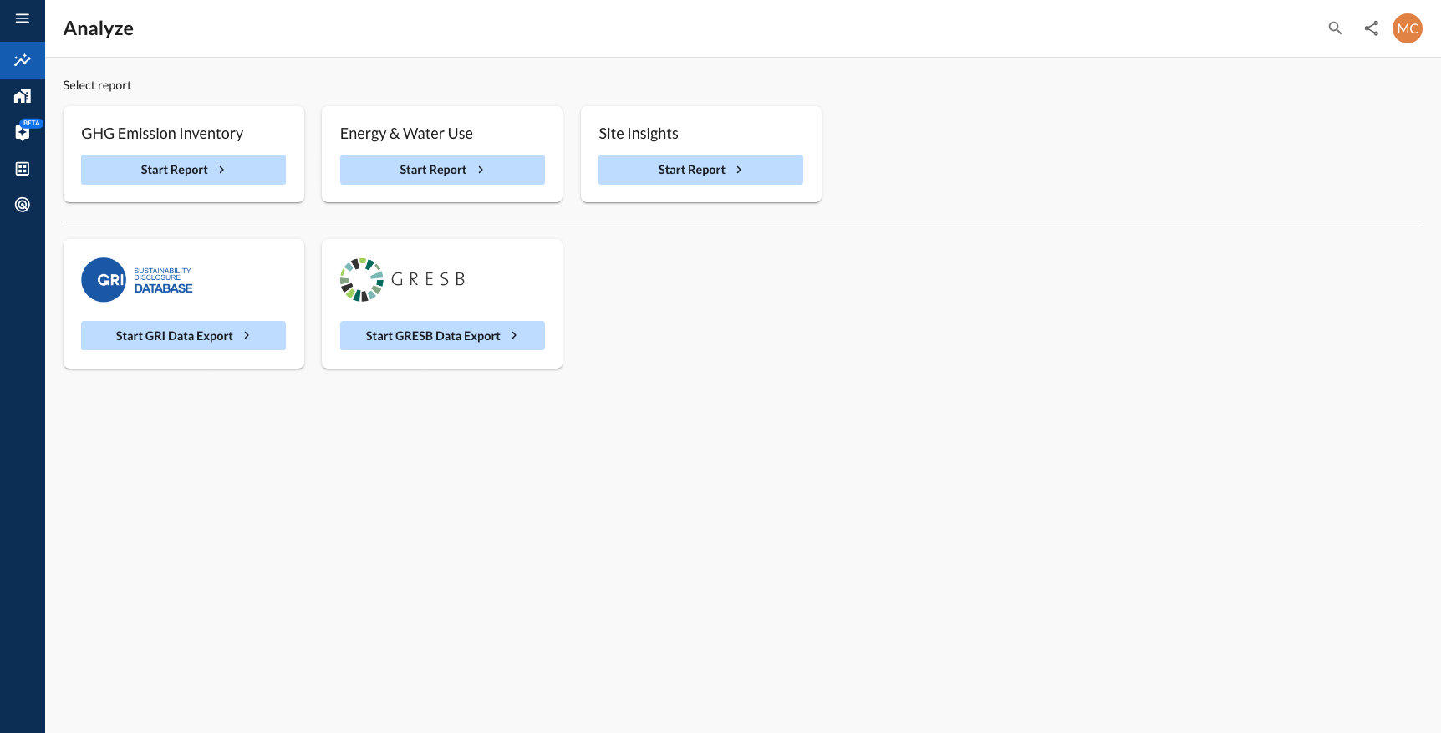Screen dimensions: 1441x733
Task: Start the GHG Emission Inventory report
Action: [183, 170]
